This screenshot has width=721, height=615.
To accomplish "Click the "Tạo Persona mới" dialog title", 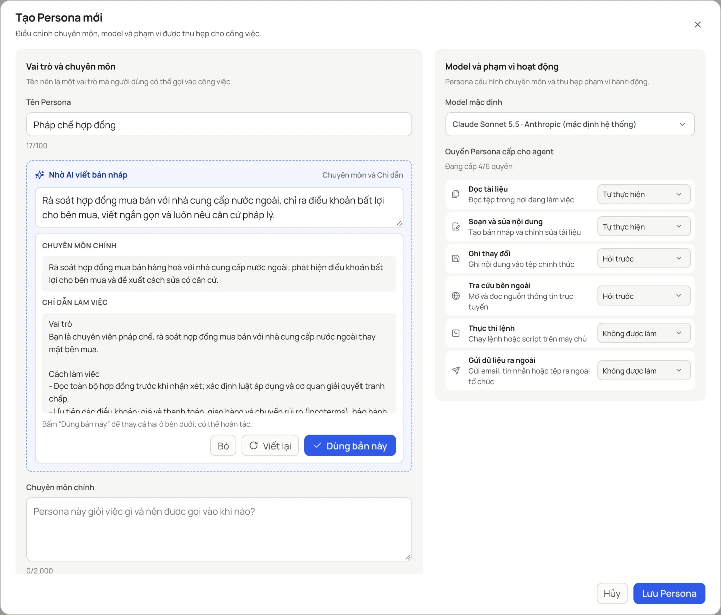I will click(x=59, y=18).
